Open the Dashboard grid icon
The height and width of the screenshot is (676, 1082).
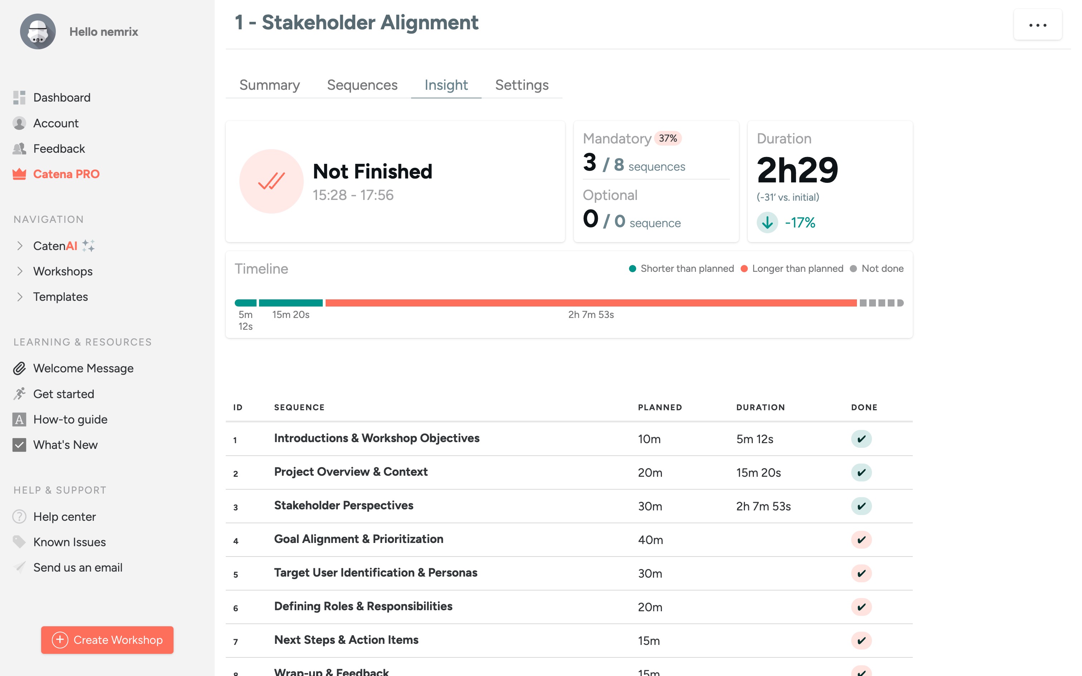point(19,97)
